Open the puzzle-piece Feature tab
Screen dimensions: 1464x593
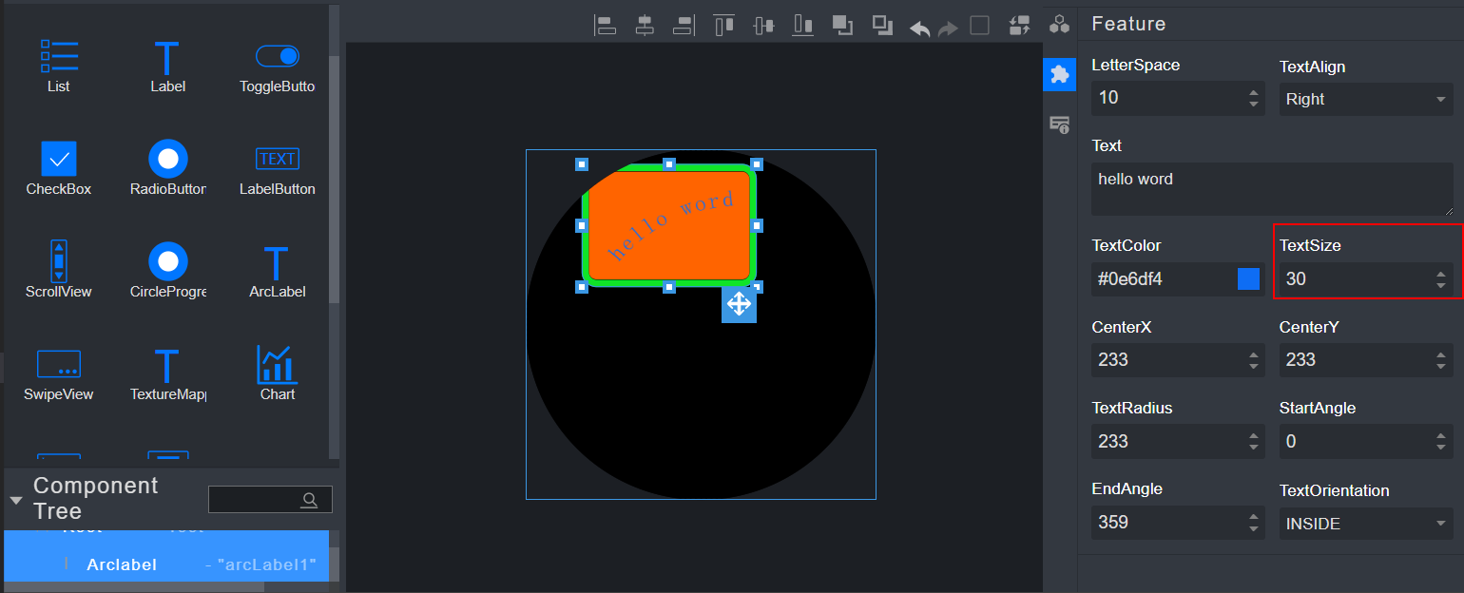coord(1059,74)
